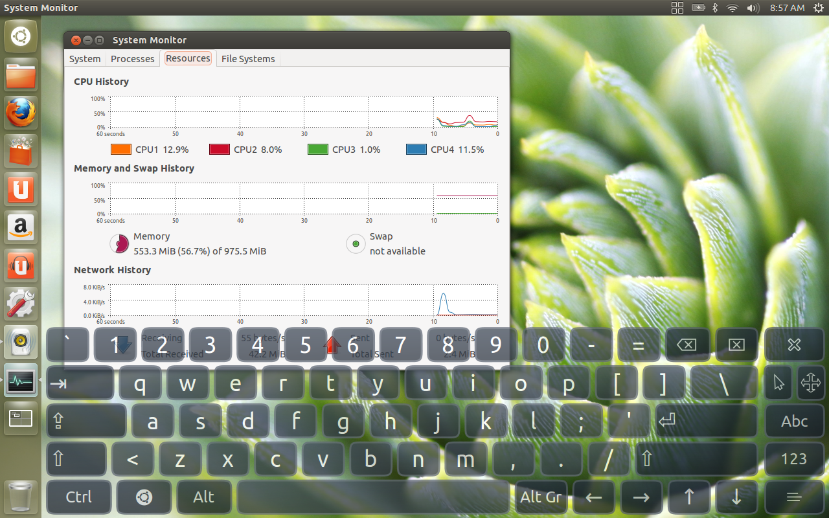Open the session gear menu in top panel
The width and height of the screenshot is (829, 518).
(819, 8)
